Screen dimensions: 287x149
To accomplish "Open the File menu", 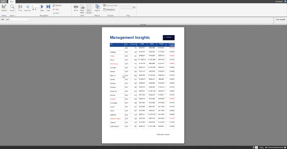I will tap(3, 1).
